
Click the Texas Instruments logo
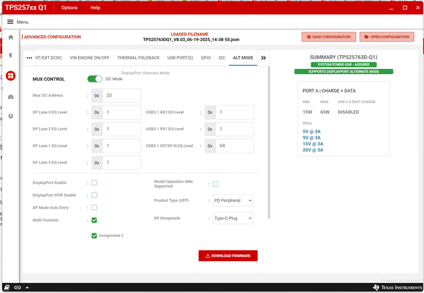coord(397,287)
